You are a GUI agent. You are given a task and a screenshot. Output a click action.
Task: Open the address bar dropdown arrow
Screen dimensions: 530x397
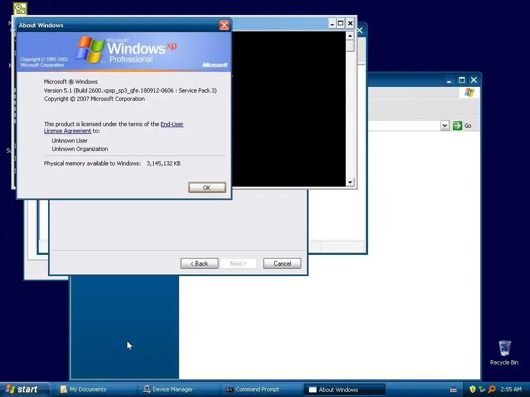tap(445, 126)
